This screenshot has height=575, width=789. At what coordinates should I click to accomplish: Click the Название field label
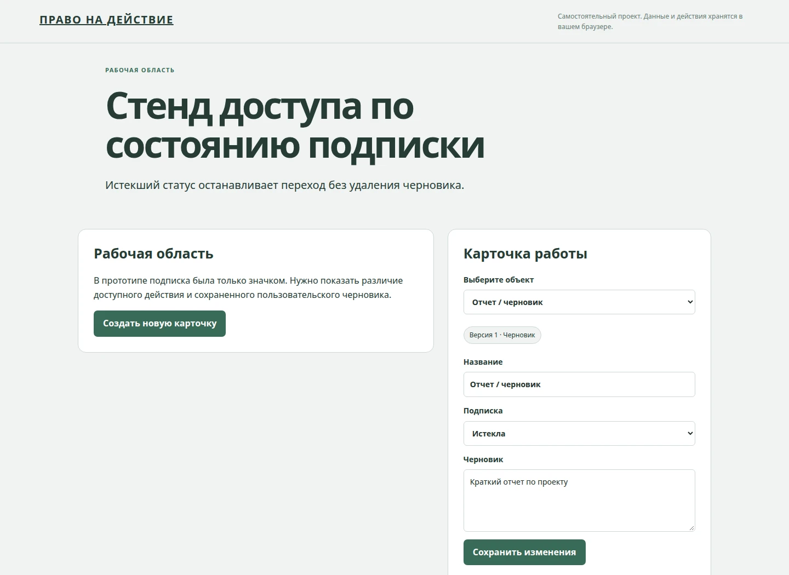tap(483, 362)
